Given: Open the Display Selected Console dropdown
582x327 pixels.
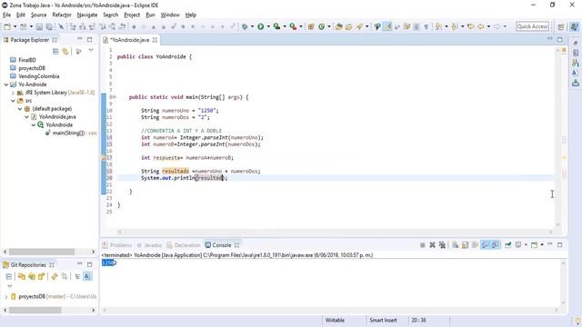Looking at the screenshot, I should [526, 245].
